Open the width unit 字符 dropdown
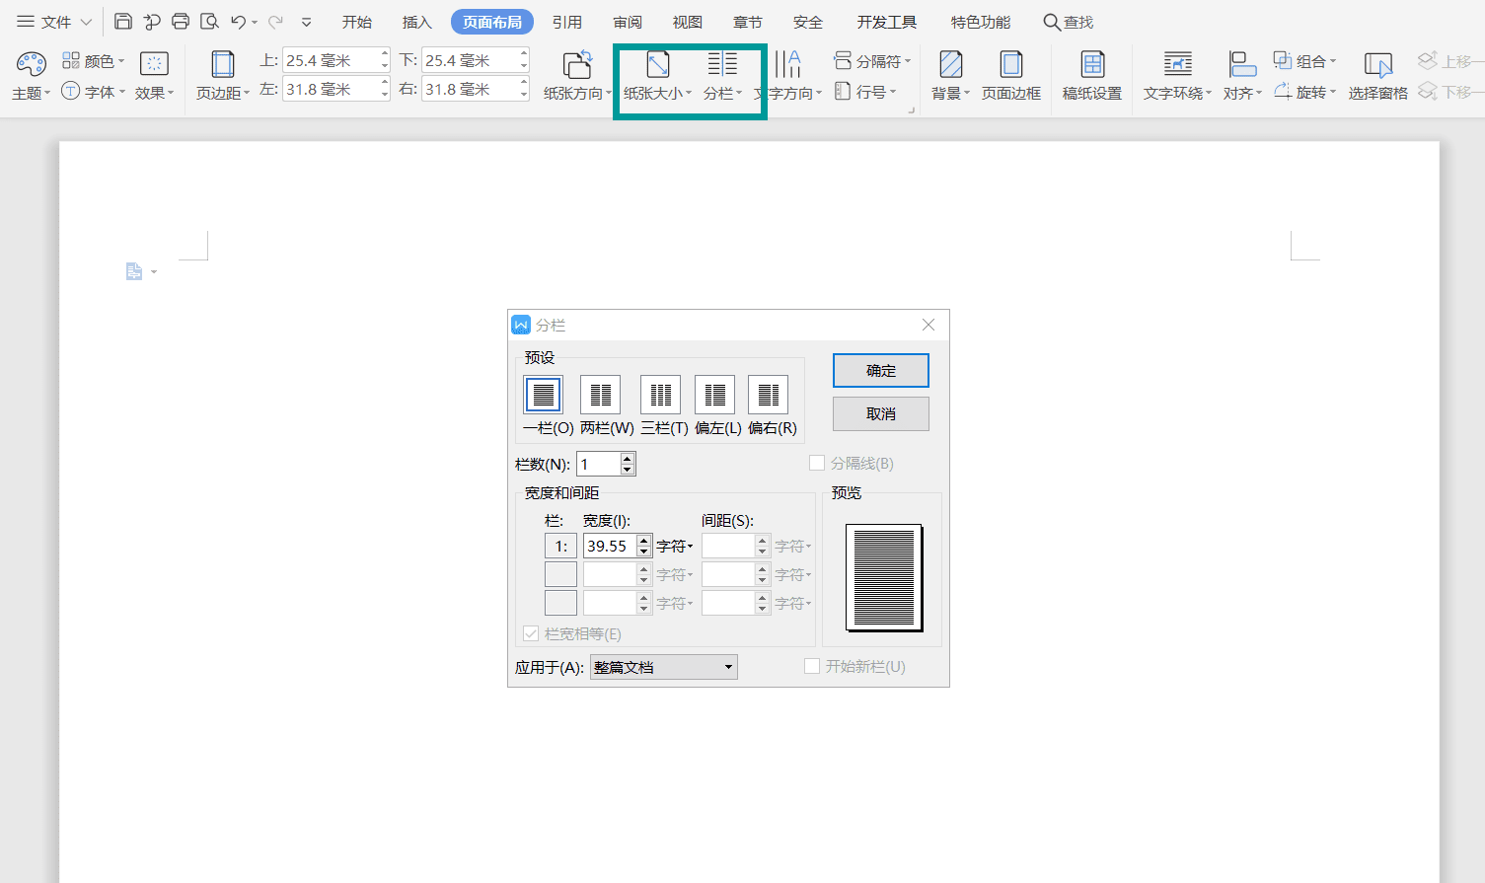Viewport: 1485px width, 883px height. [x=674, y=545]
